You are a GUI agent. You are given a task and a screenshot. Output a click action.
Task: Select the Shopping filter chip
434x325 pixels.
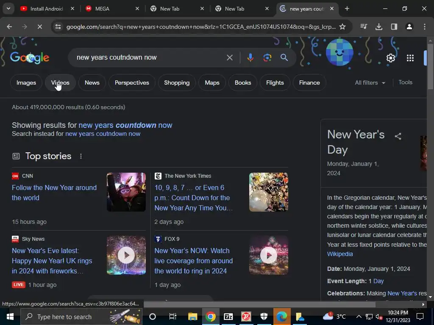pyautogui.click(x=177, y=83)
